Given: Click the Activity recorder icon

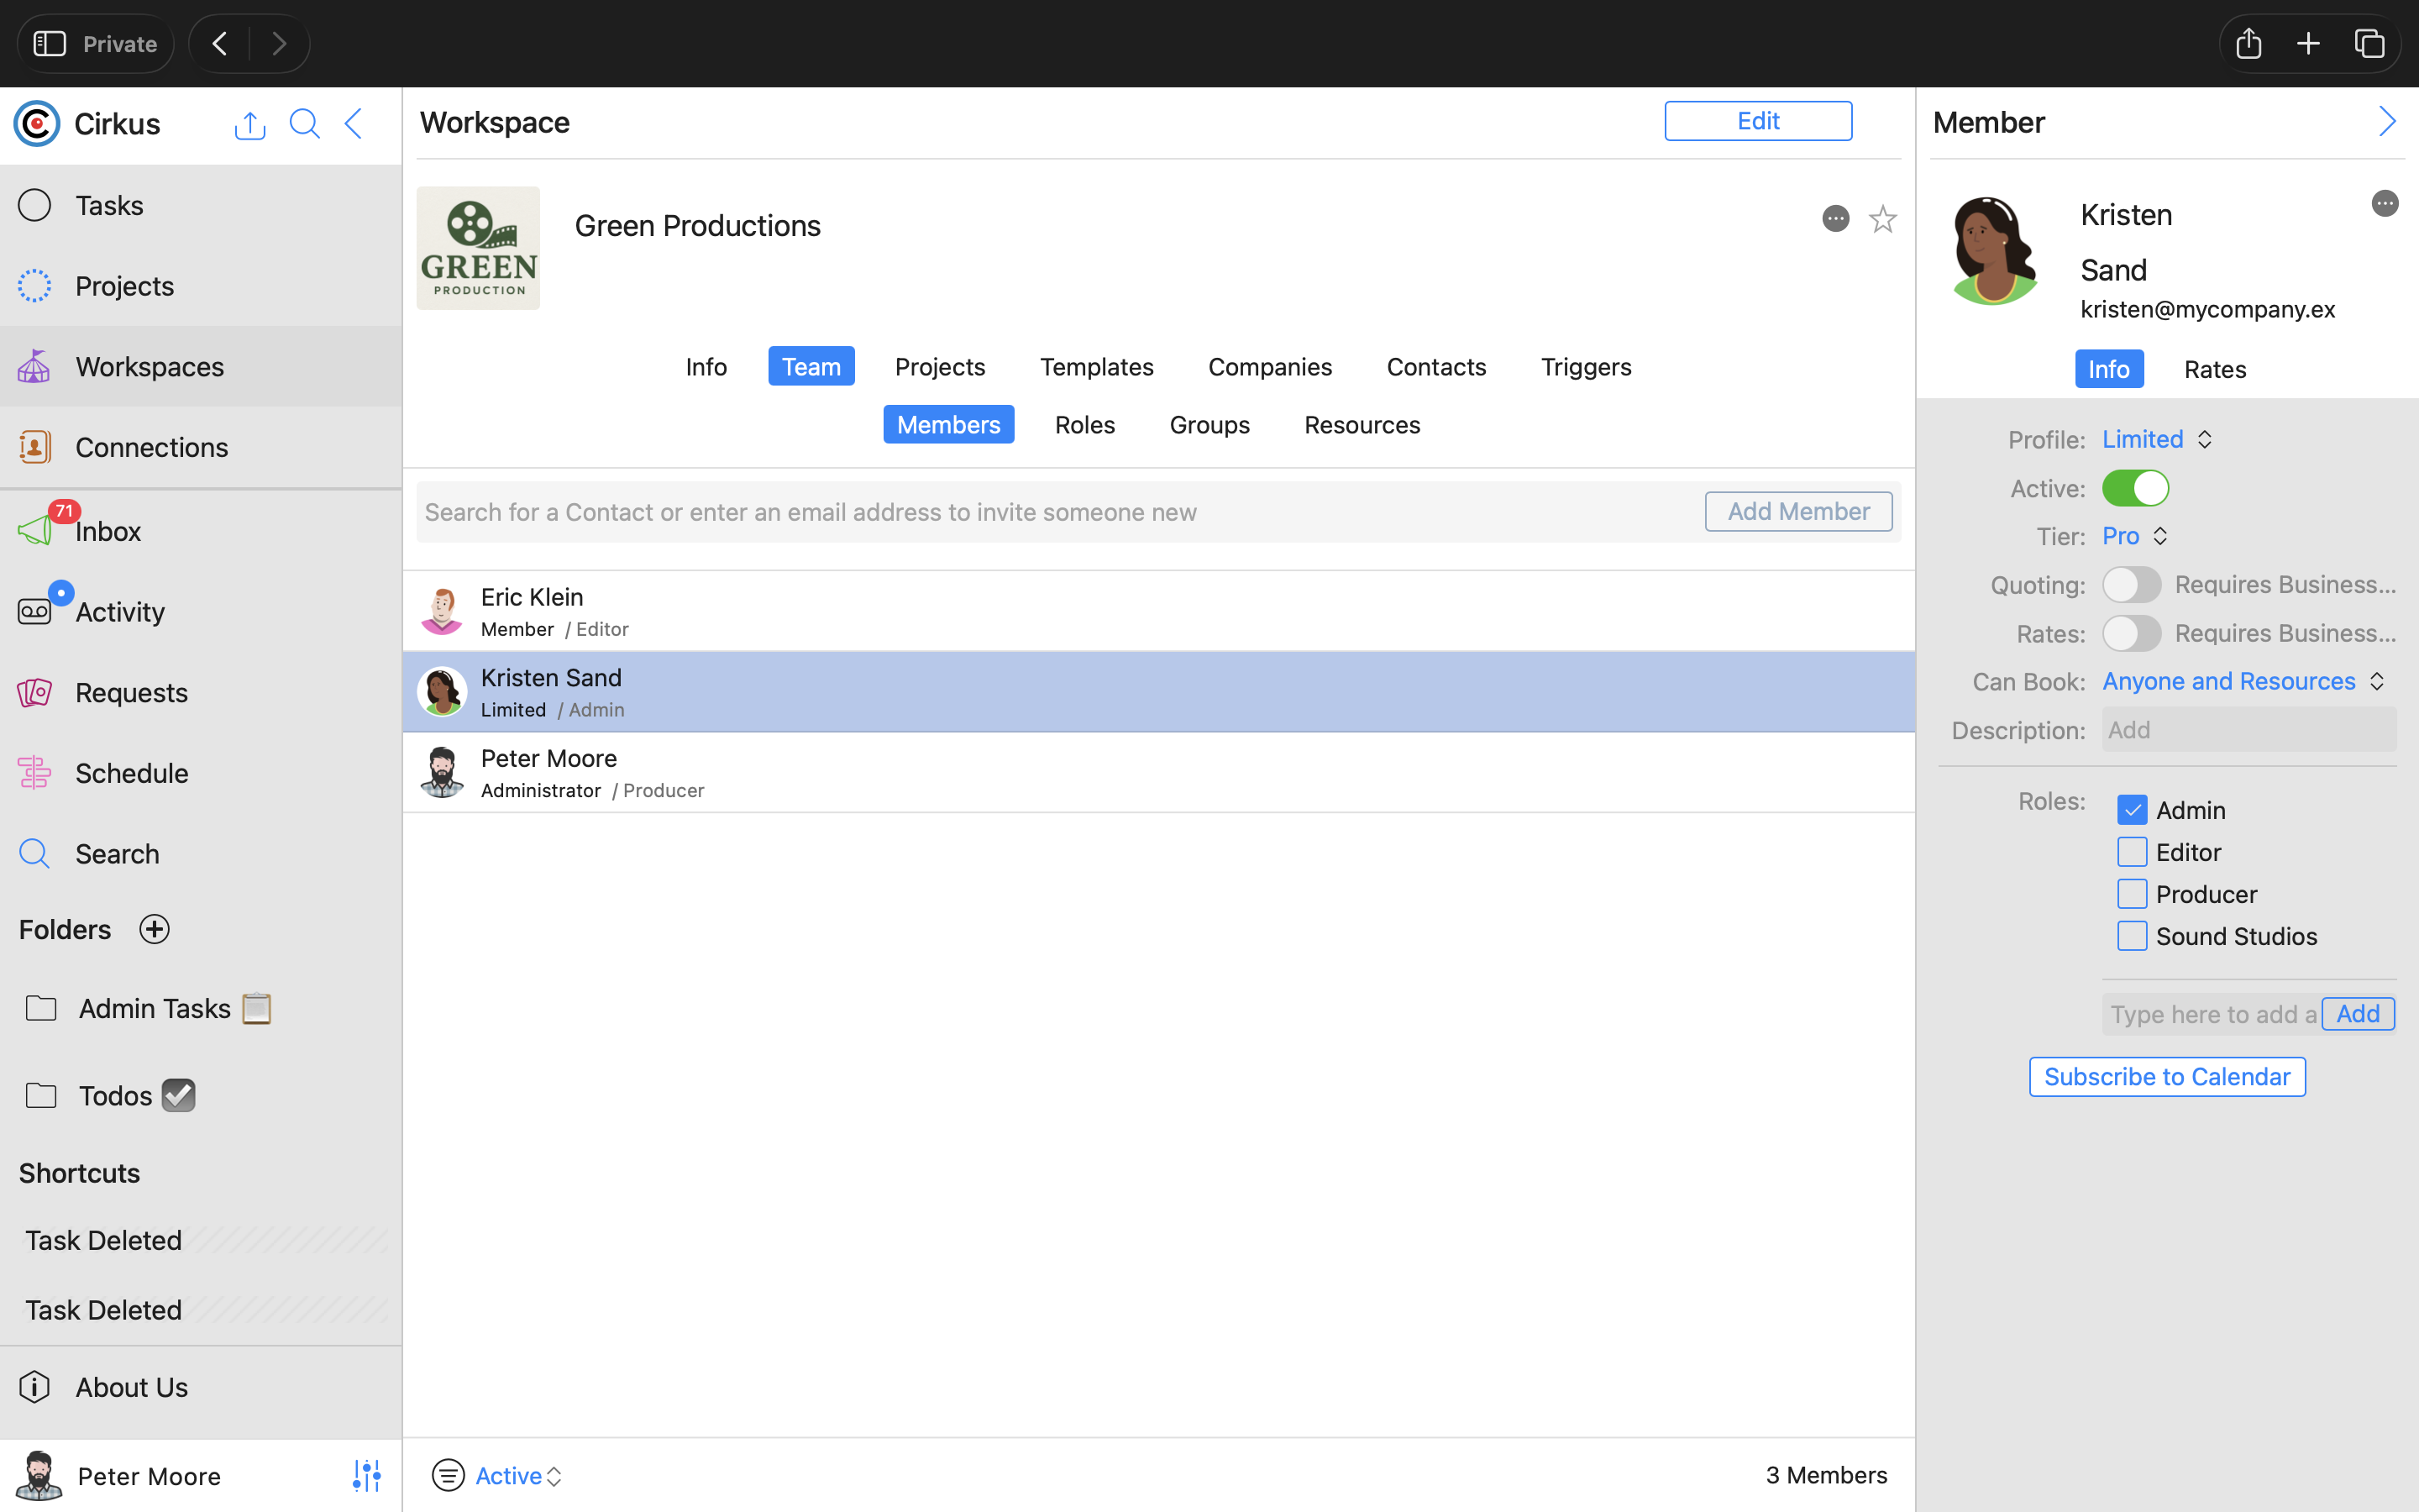Looking at the screenshot, I should click(35, 611).
